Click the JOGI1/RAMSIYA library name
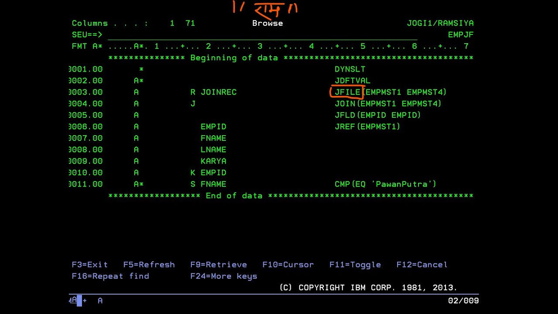This screenshot has height=314, width=558. [440, 24]
